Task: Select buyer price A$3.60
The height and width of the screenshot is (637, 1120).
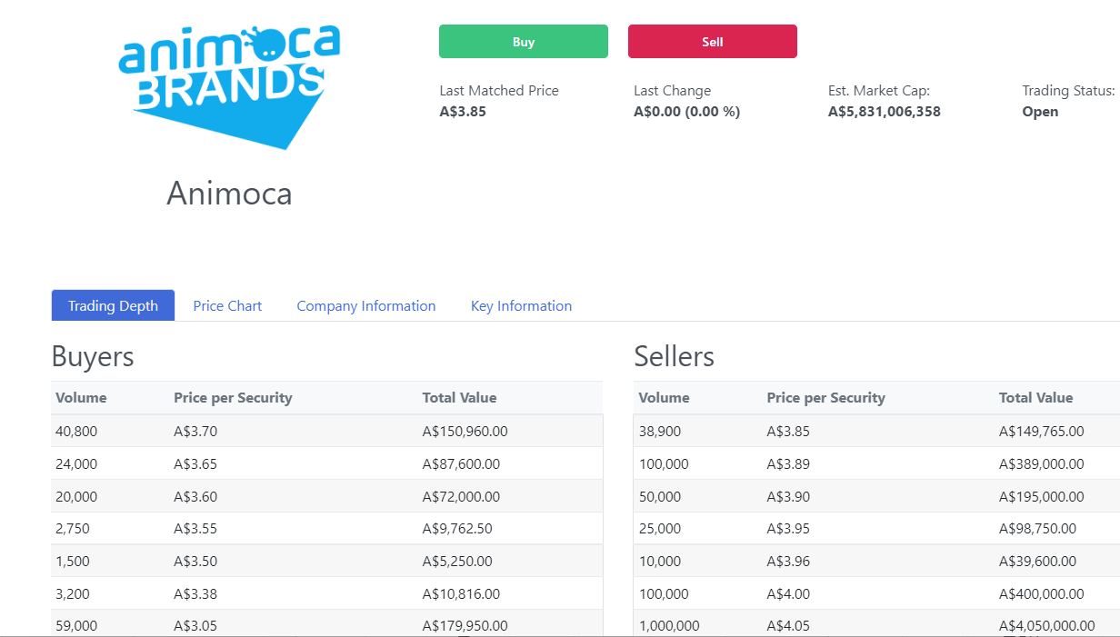Action: click(195, 497)
